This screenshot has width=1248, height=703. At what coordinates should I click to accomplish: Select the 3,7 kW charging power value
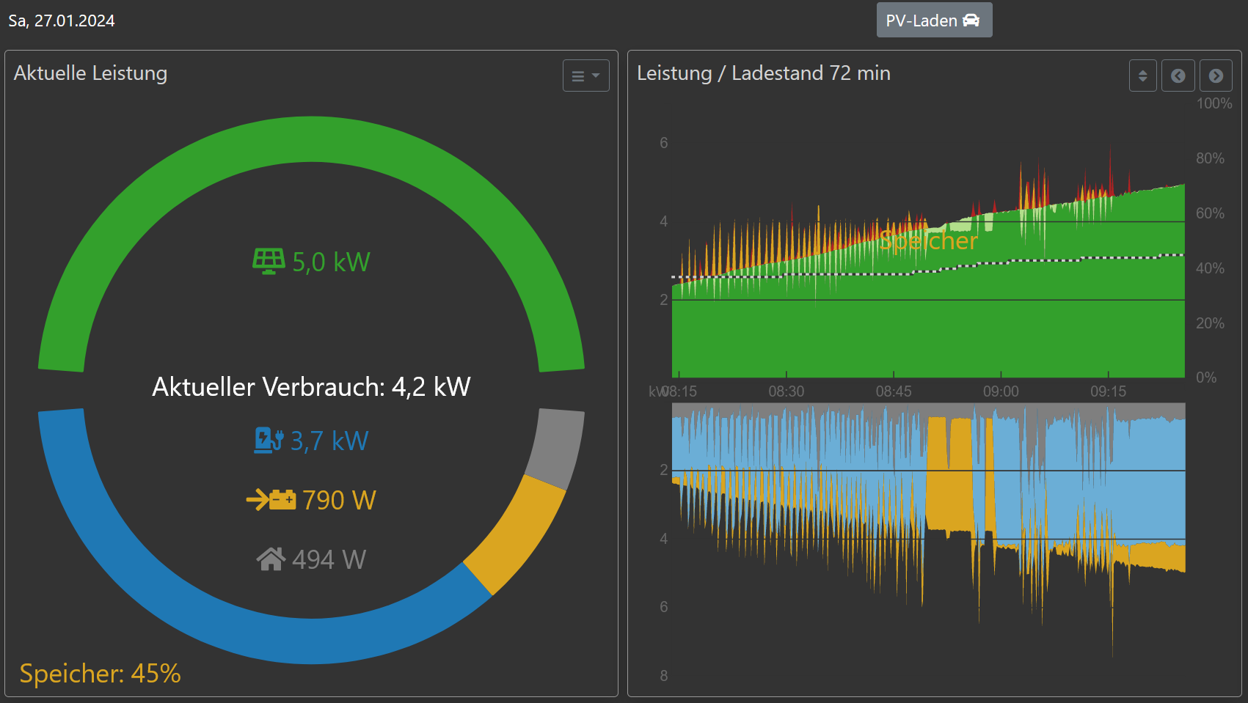329,441
